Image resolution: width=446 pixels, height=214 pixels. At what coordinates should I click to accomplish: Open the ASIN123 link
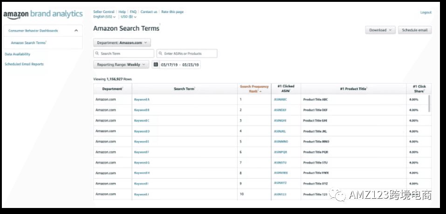(280, 194)
